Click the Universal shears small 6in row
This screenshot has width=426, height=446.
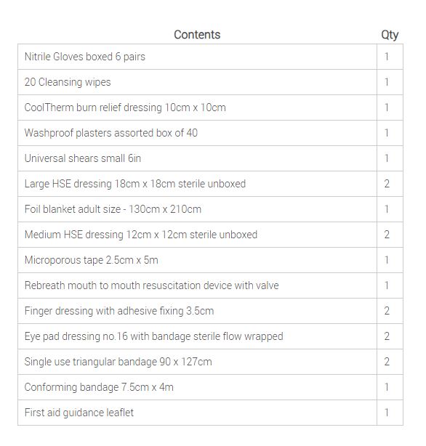(210, 158)
